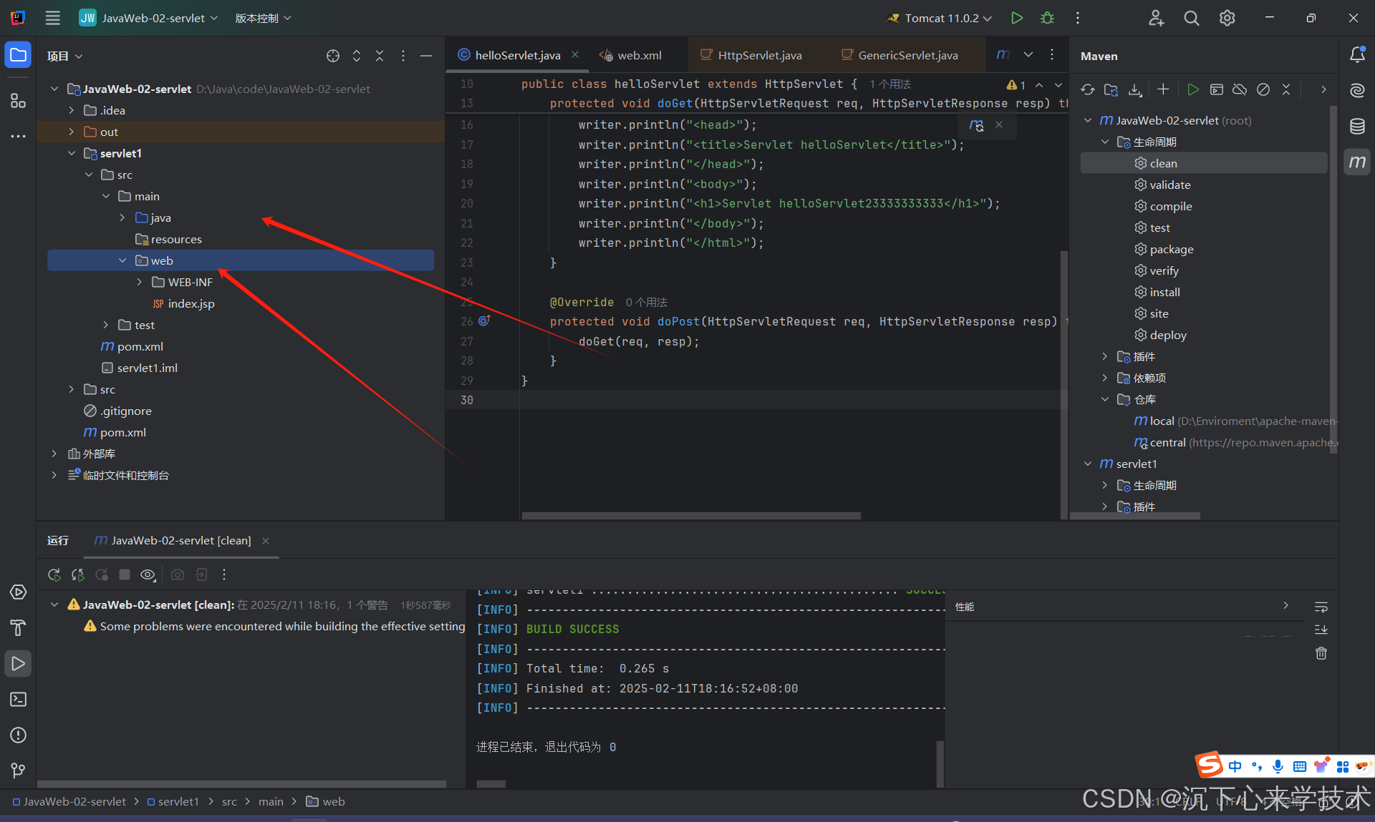
Task: Collapse 生命周期 node under JavaWeb-02-servlet root
Action: click(x=1105, y=142)
